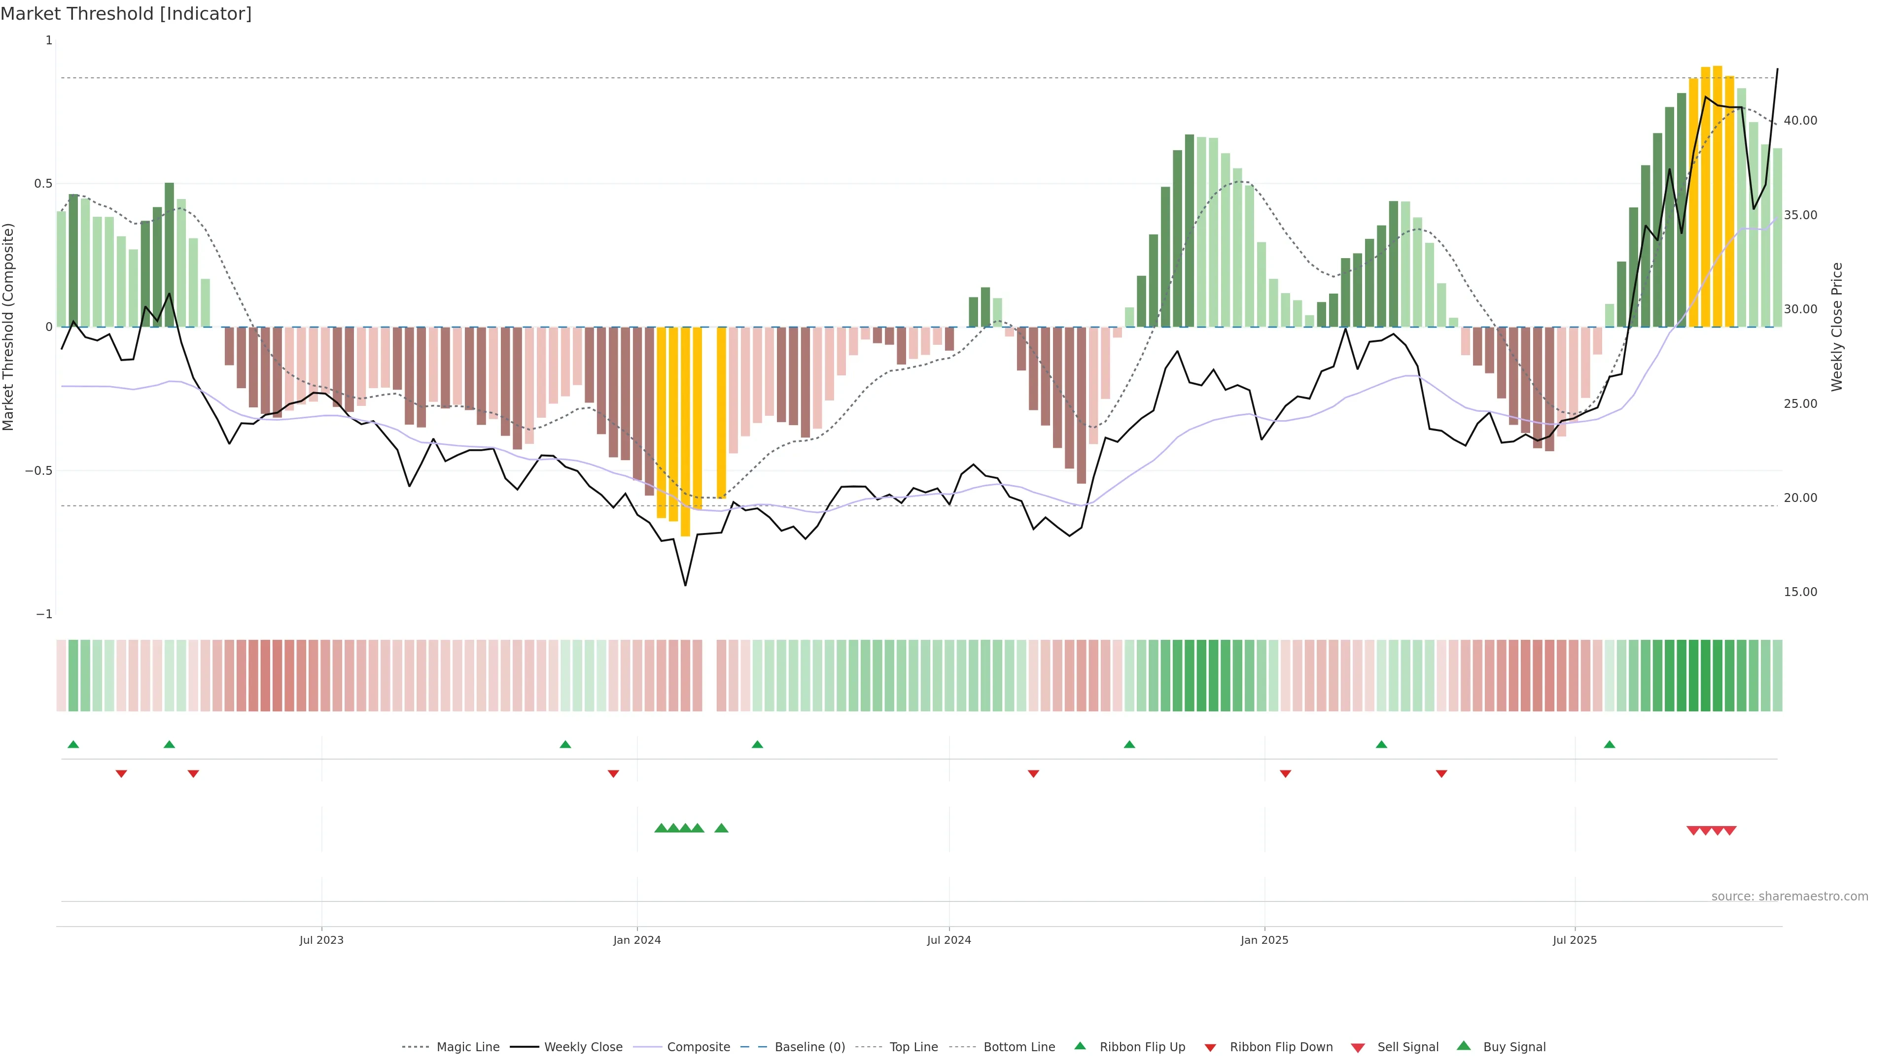The image size is (1893, 1064).
Task: Click the green Ribbon Flip Up legend triangle
Action: [1080, 1046]
